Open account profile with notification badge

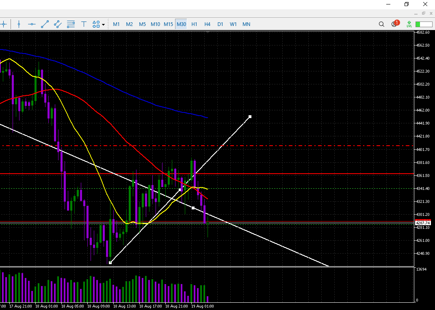point(394,24)
